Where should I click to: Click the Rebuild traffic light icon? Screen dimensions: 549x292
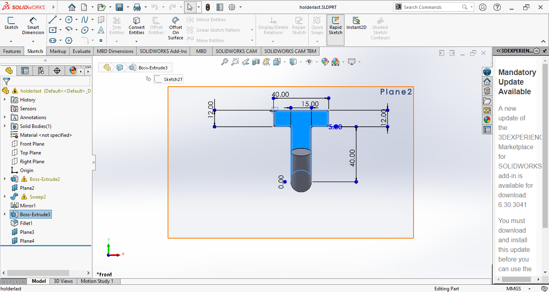pos(208,7)
